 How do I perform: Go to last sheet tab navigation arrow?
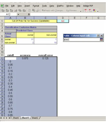[10, 118]
